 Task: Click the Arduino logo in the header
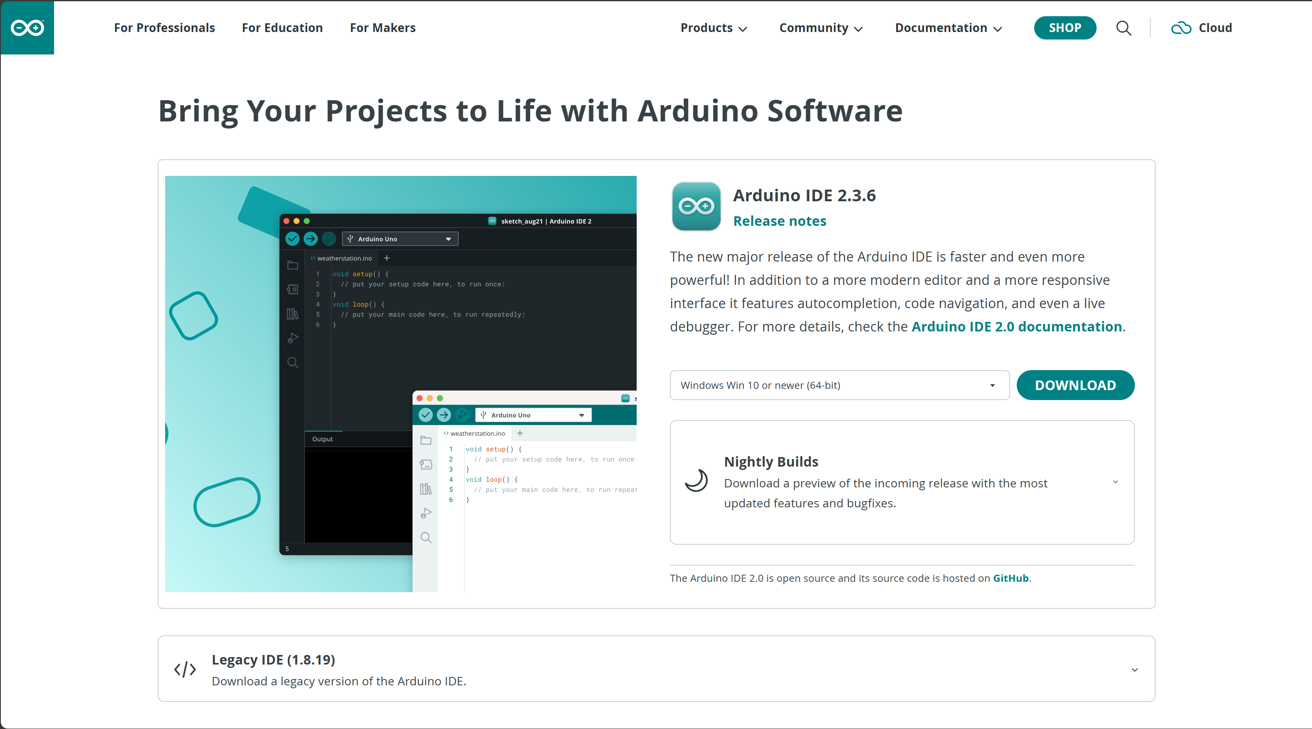pyautogui.click(x=27, y=27)
